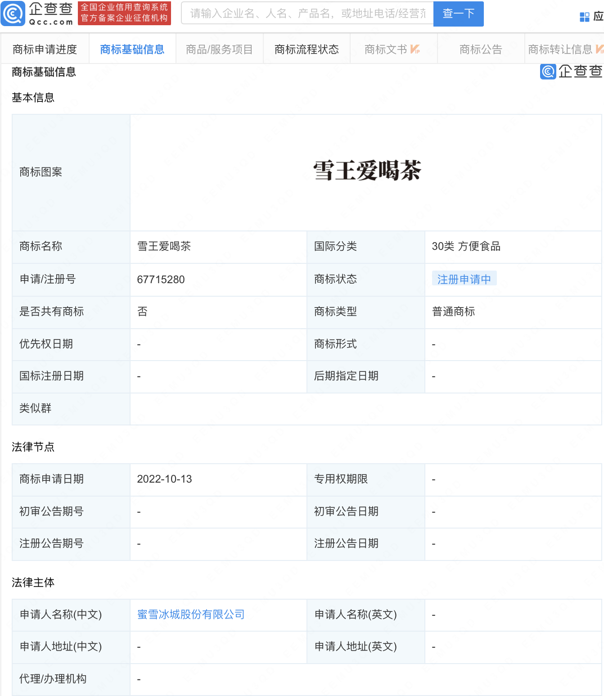Select registration number 67715280
This screenshot has width=604, height=696.
tap(161, 279)
